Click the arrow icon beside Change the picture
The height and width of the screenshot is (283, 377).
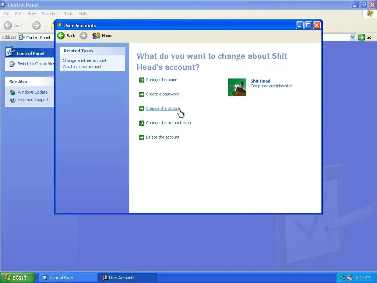pos(142,109)
